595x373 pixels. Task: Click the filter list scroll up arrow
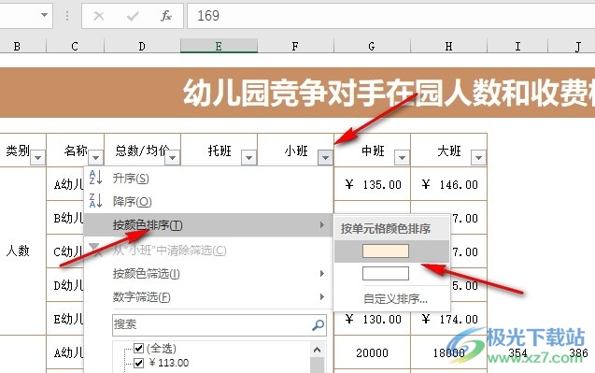[x=318, y=350]
